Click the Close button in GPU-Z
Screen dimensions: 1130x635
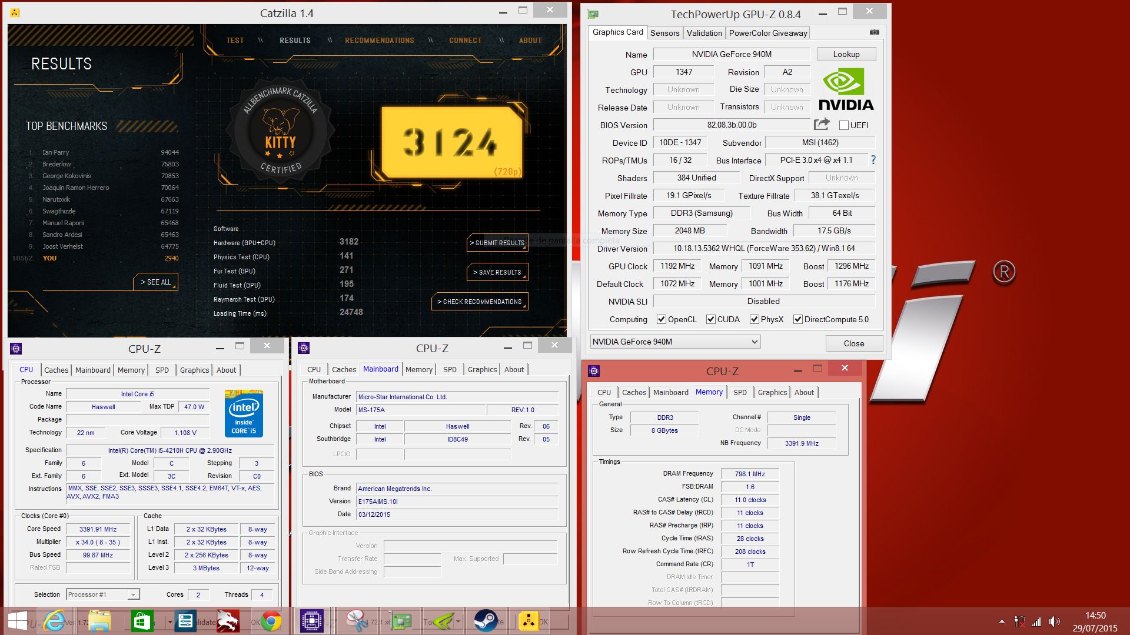854,343
